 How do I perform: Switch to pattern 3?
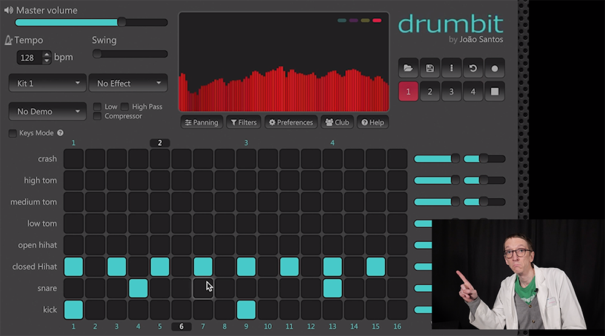(x=451, y=92)
